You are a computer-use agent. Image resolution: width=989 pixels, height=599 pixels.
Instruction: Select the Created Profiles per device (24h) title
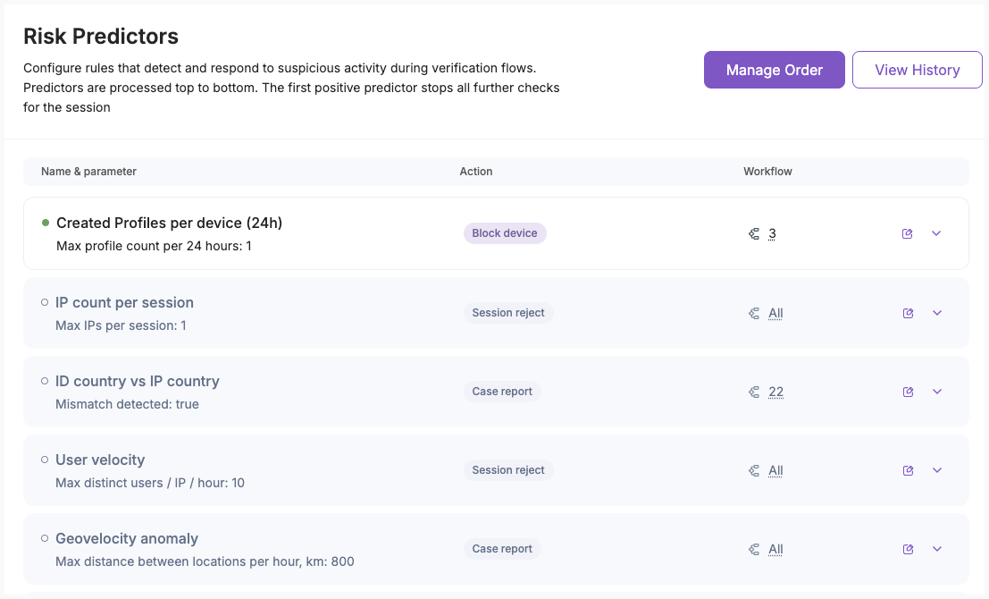169,223
